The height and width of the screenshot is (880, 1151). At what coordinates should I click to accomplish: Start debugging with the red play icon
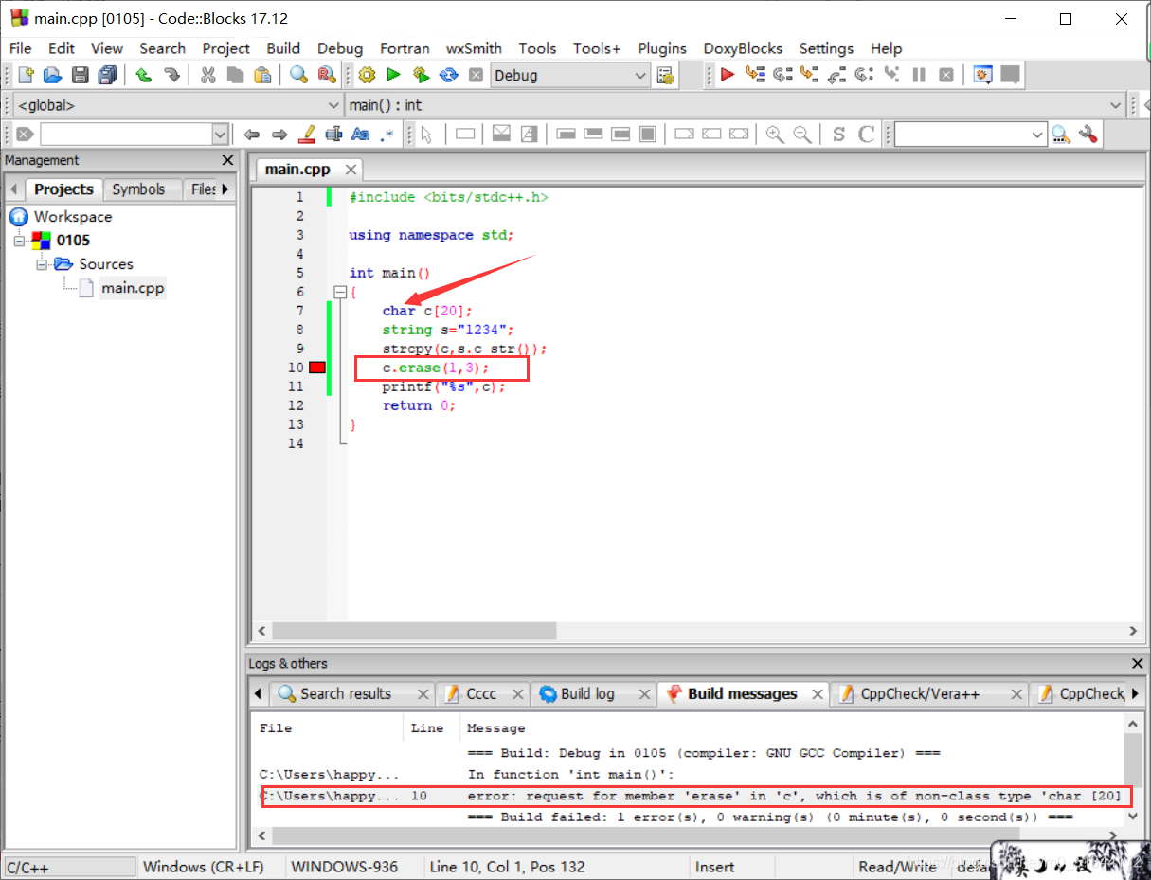(728, 75)
